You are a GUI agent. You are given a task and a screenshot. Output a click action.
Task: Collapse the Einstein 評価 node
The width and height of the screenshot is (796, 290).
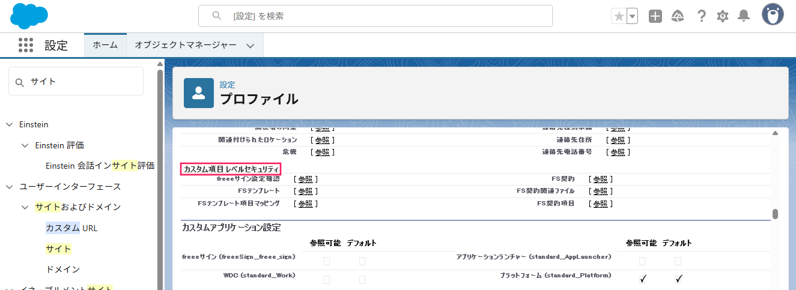(x=25, y=145)
